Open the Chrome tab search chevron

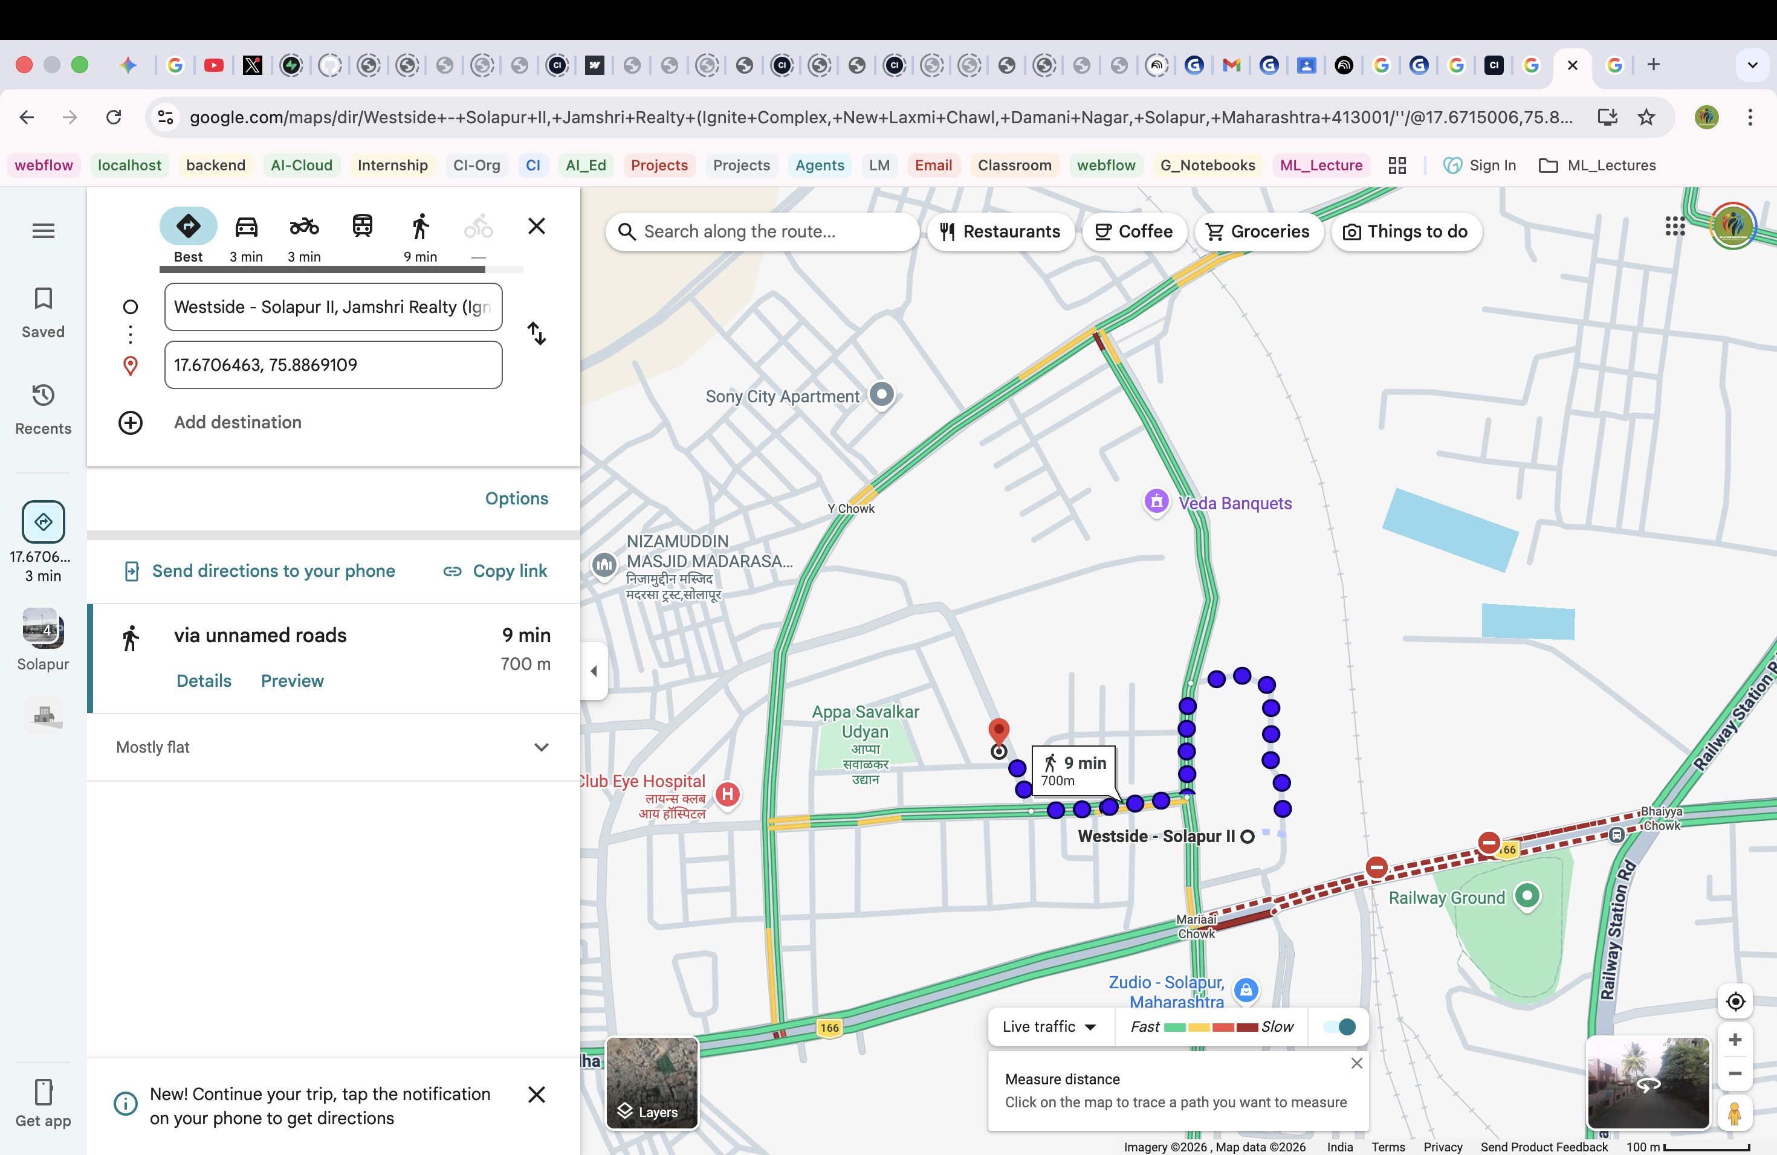click(1752, 65)
